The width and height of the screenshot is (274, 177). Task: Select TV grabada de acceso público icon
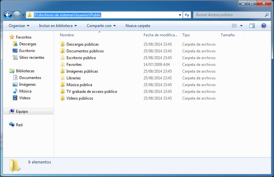tap(62, 91)
